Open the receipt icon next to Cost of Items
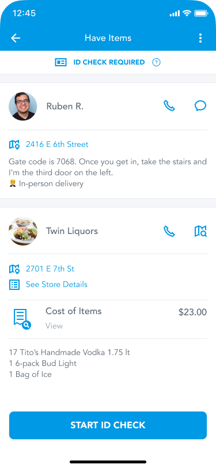The width and height of the screenshot is (216, 468). click(x=22, y=319)
